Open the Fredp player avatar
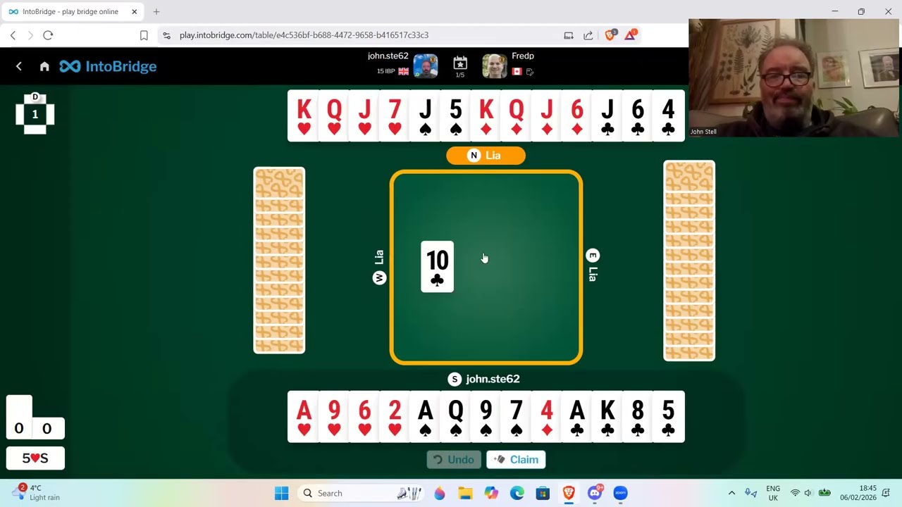Image resolution: width=902 pixels, height=507 pixels. coord(494,66)
